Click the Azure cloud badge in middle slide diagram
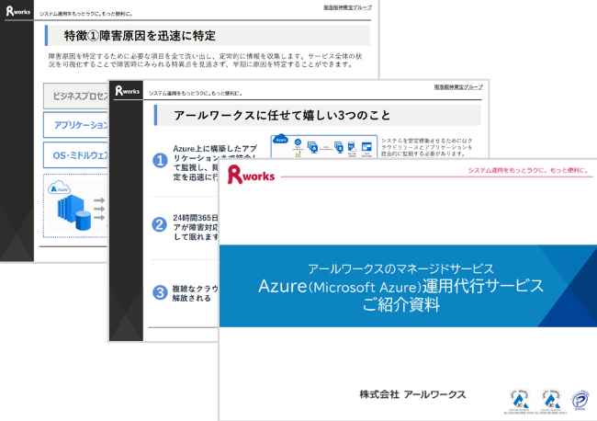 tap(281, 139)
